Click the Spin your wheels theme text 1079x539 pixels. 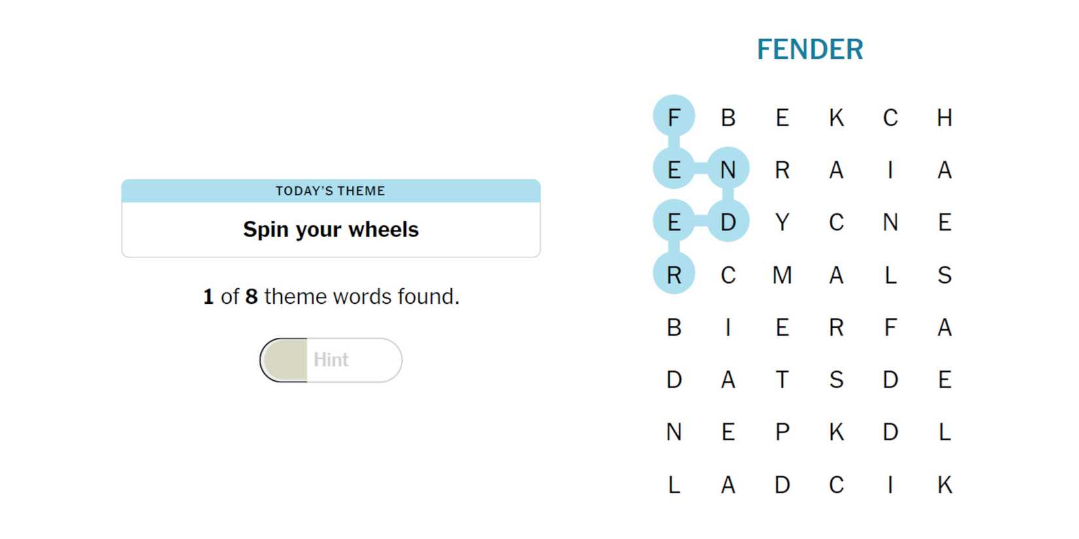tap(331, 230)
